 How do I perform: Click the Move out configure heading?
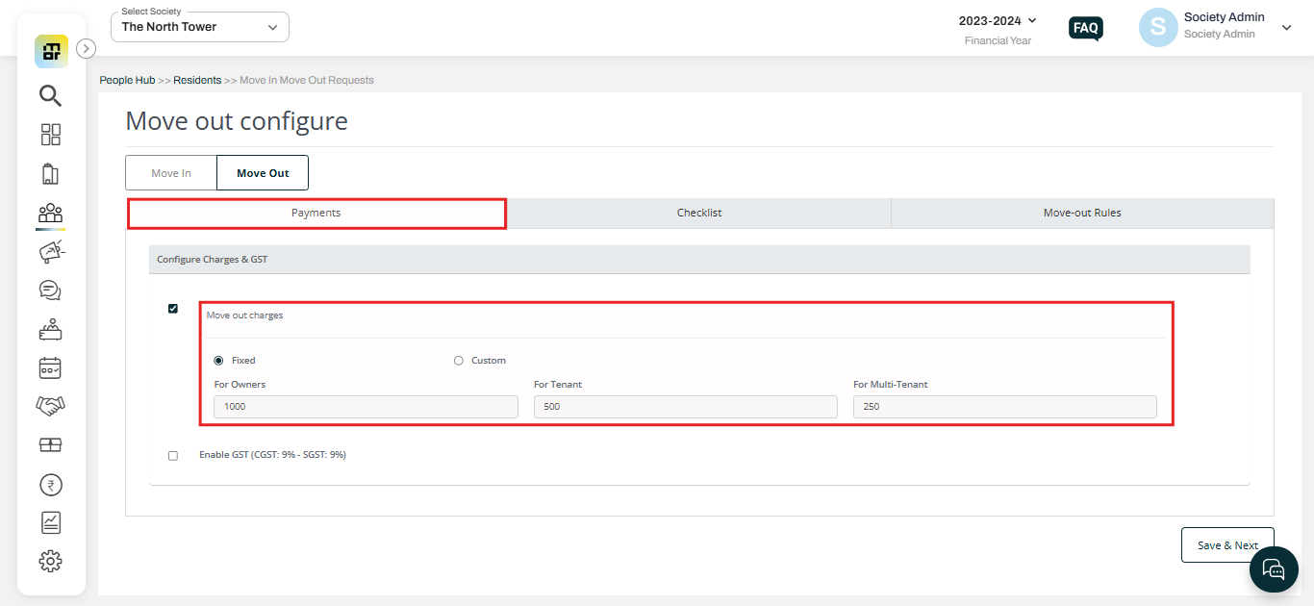[x=237, y=121]
